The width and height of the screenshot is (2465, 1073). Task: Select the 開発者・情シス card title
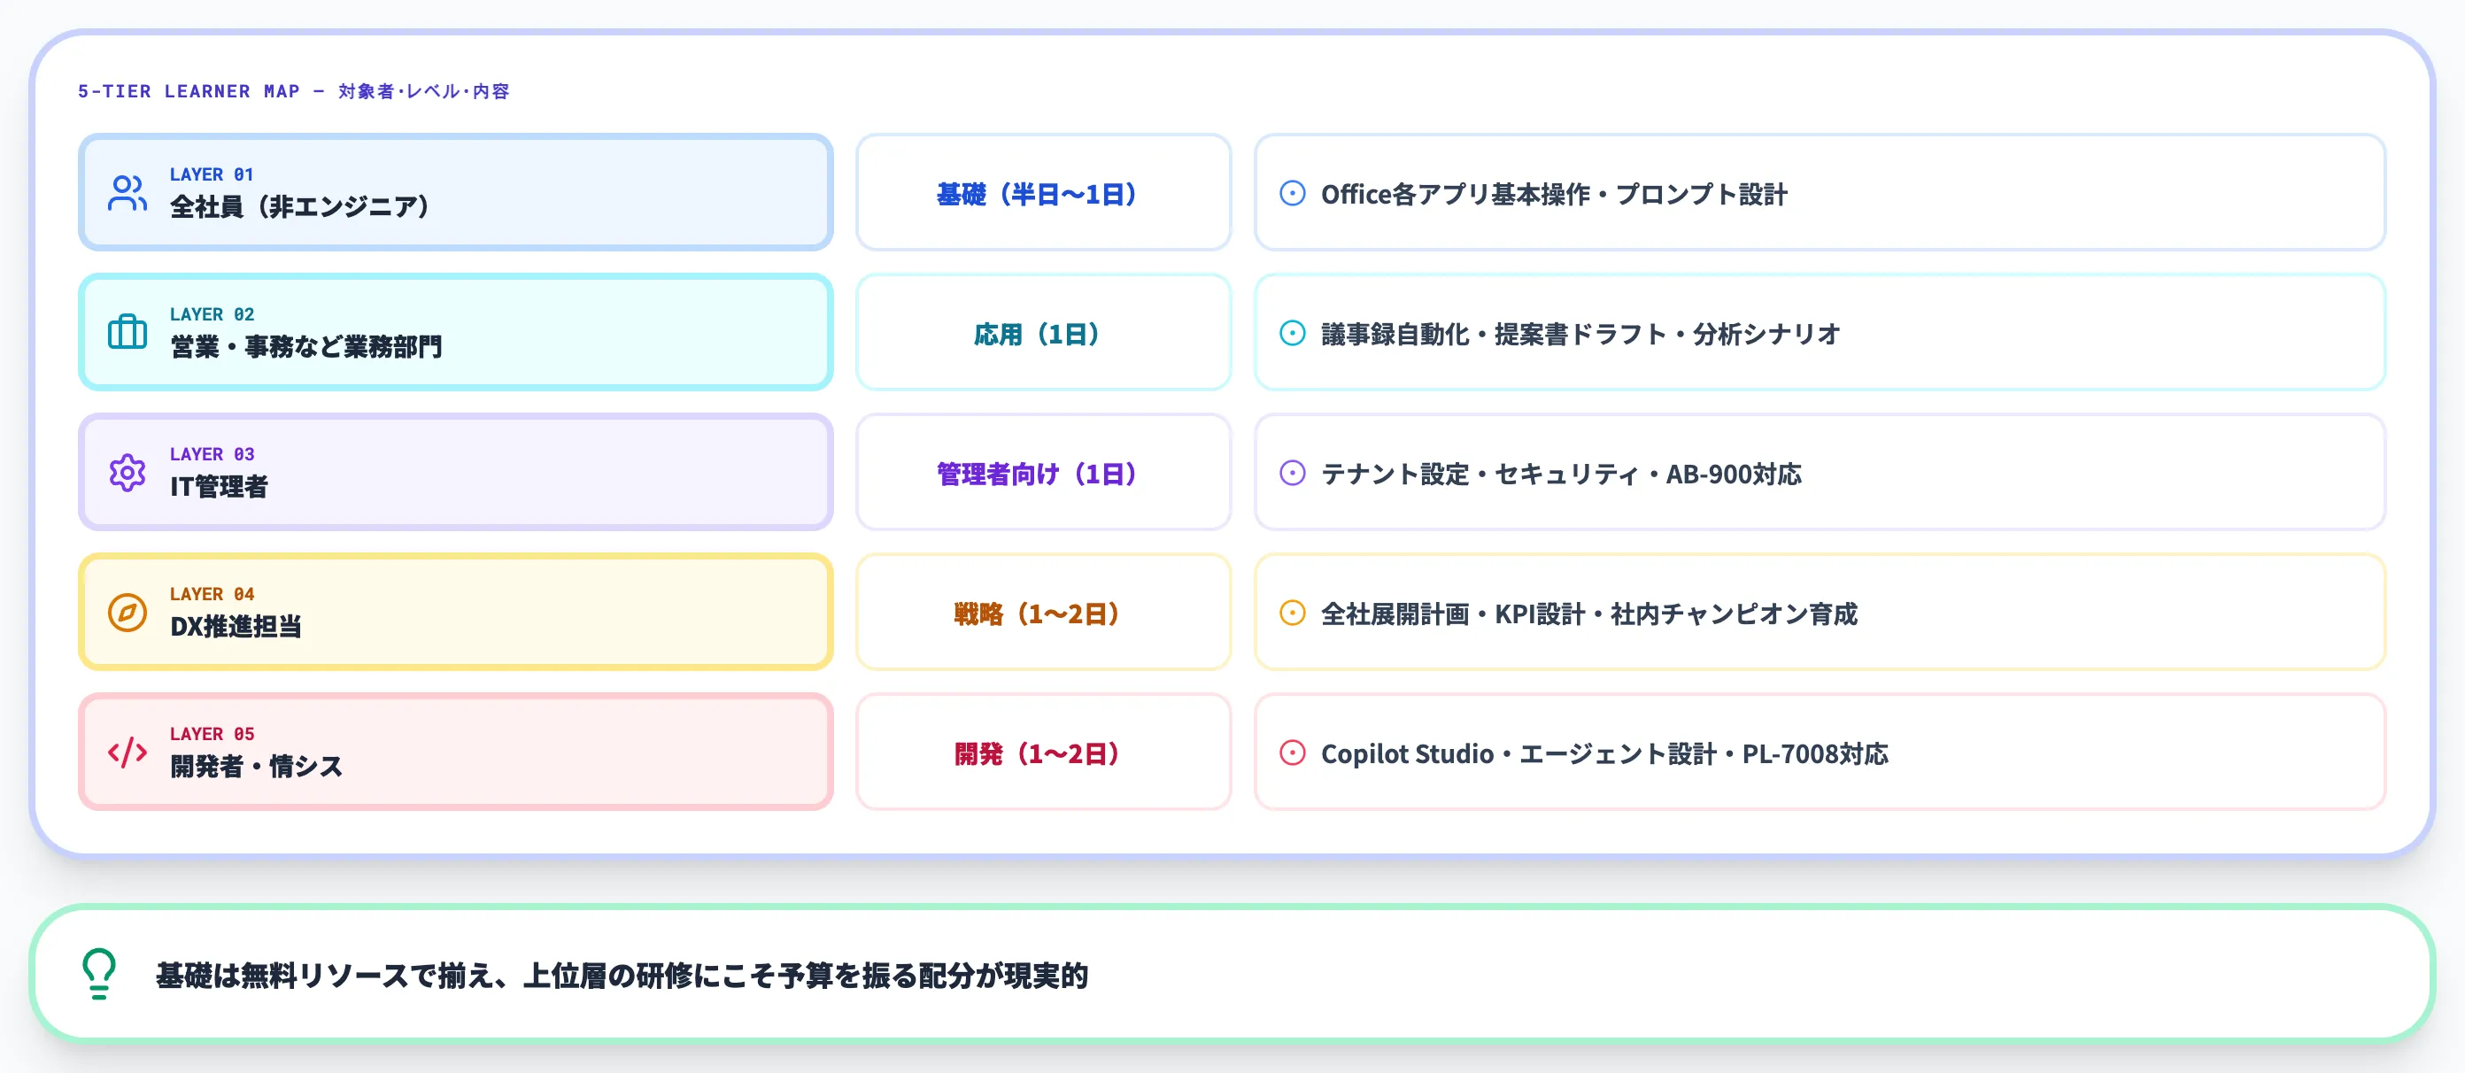point(257,766)
